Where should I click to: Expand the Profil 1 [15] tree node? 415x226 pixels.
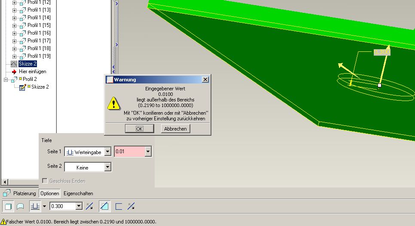14,26
